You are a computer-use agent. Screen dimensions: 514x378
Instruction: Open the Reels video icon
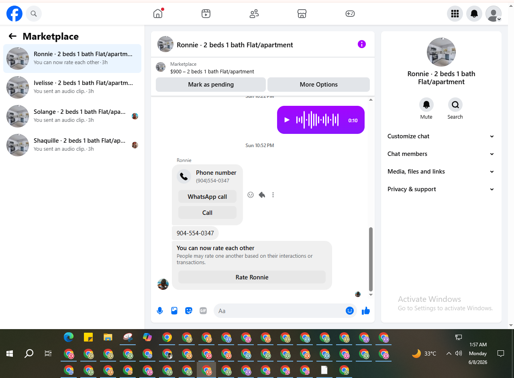[206, 14]
